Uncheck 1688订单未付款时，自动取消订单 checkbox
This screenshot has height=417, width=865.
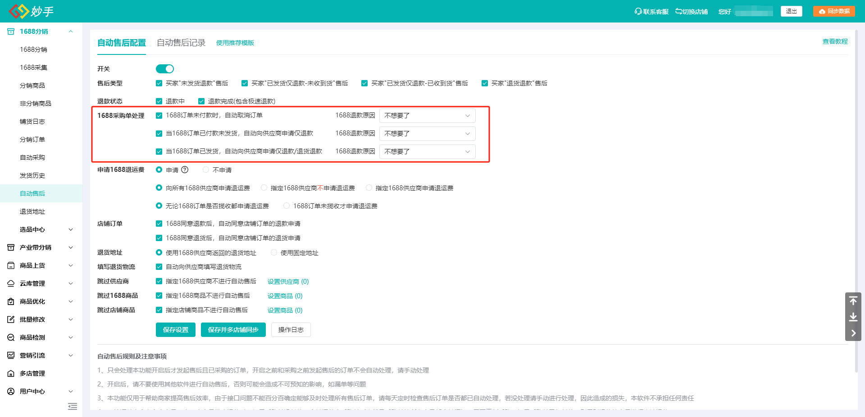[x=159, y=116]
